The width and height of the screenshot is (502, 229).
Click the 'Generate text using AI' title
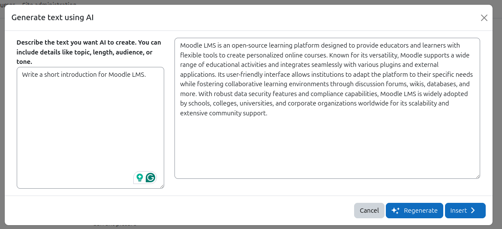click(52, 18)
